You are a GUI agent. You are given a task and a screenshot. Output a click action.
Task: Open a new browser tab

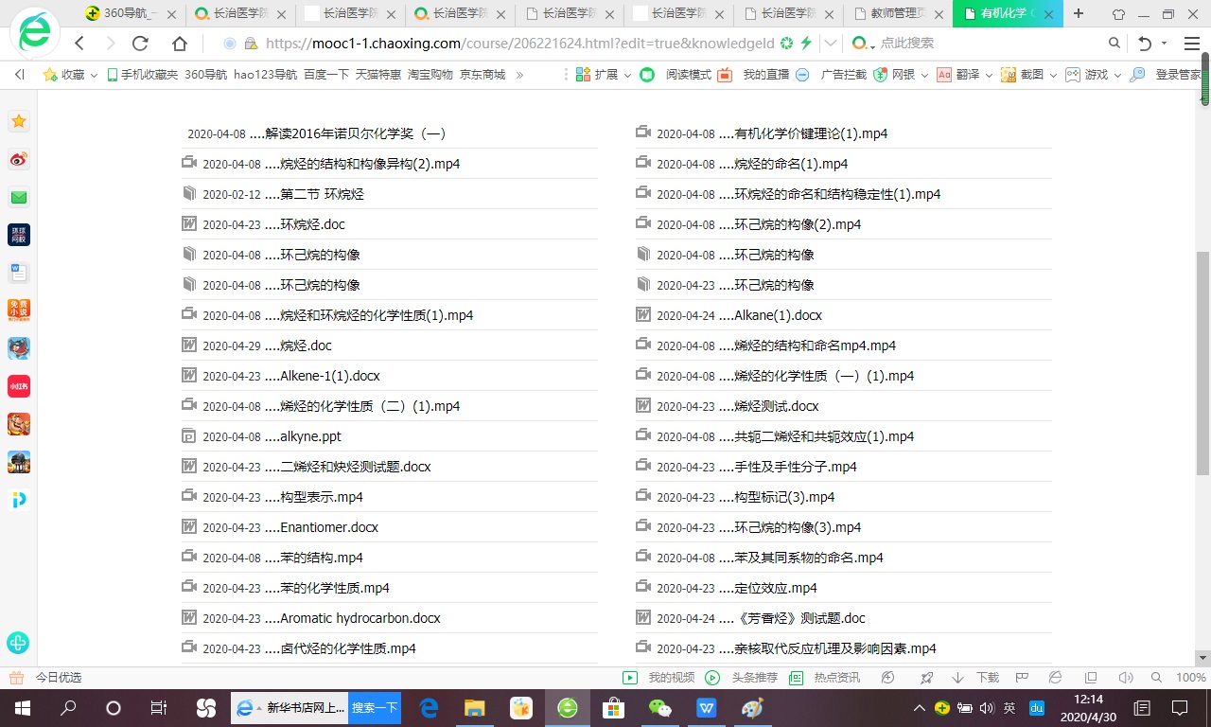[x=1079, y=13]
